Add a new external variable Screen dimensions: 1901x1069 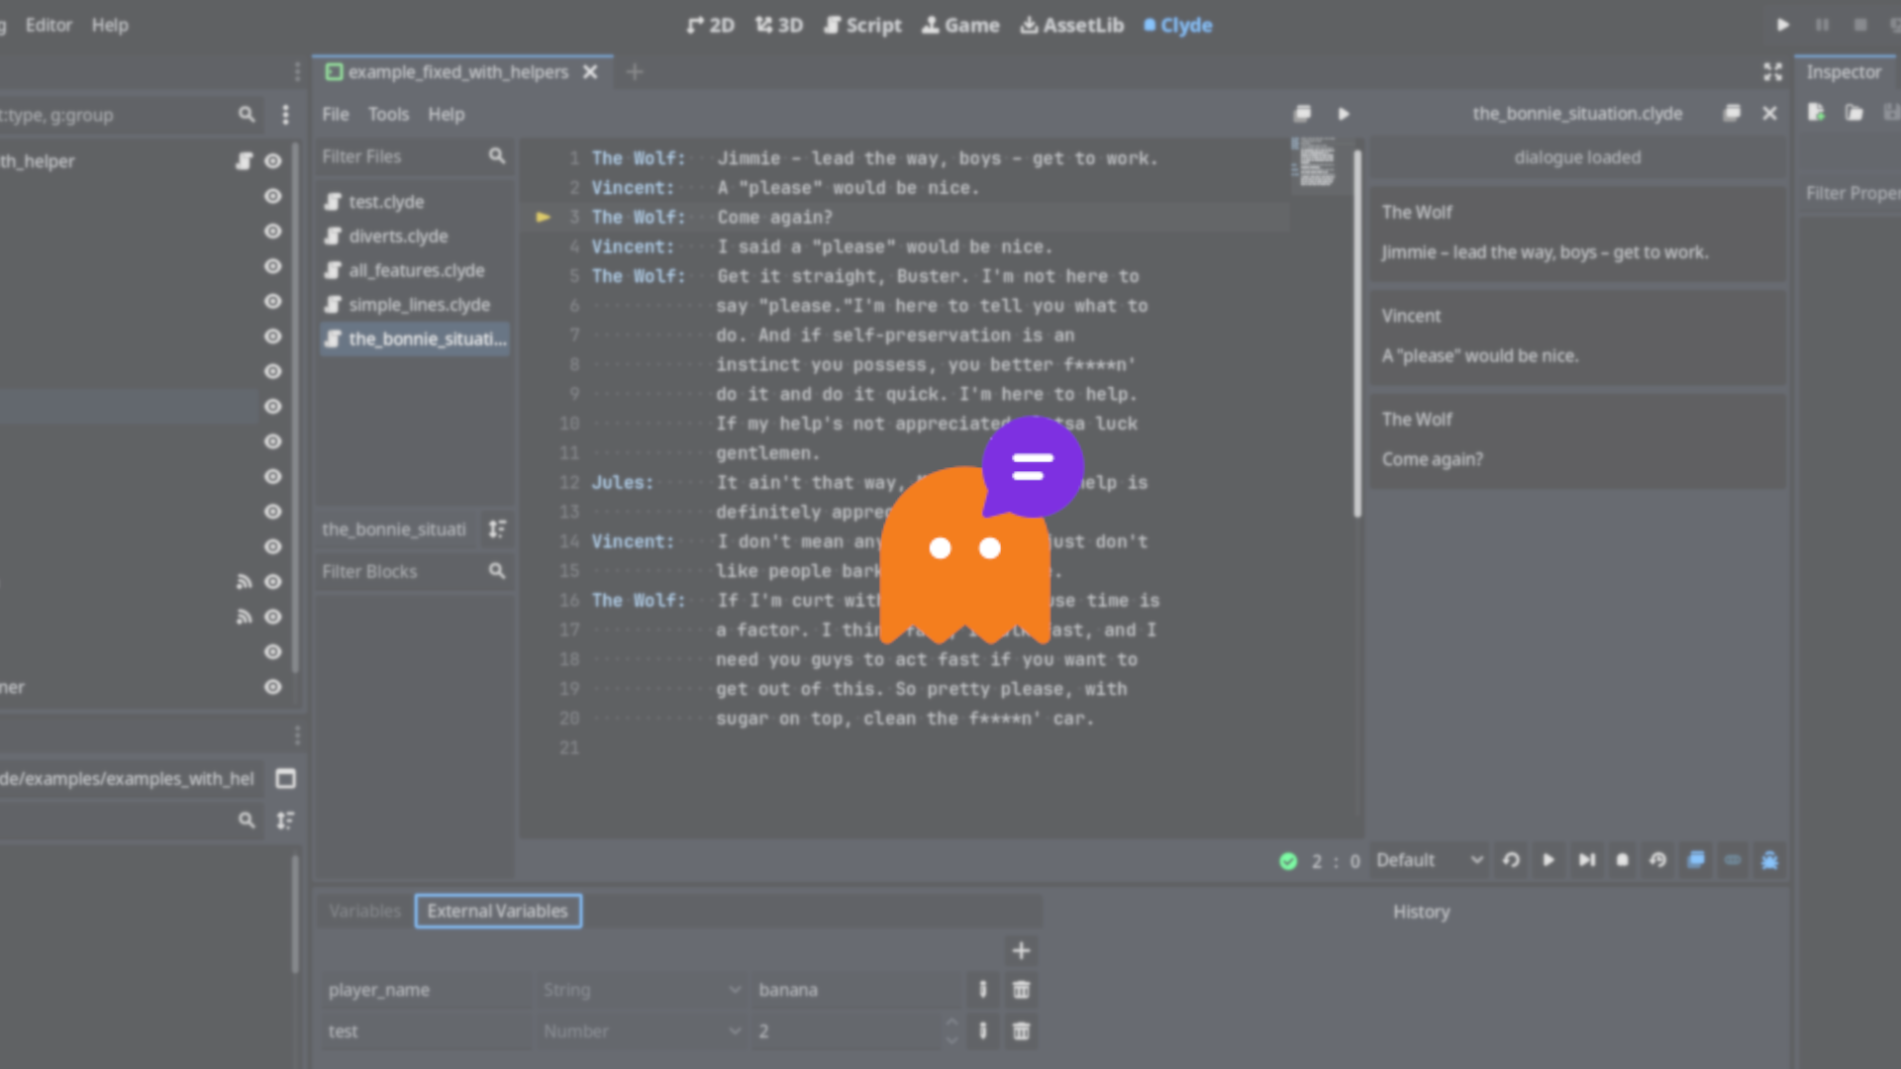1021,951
